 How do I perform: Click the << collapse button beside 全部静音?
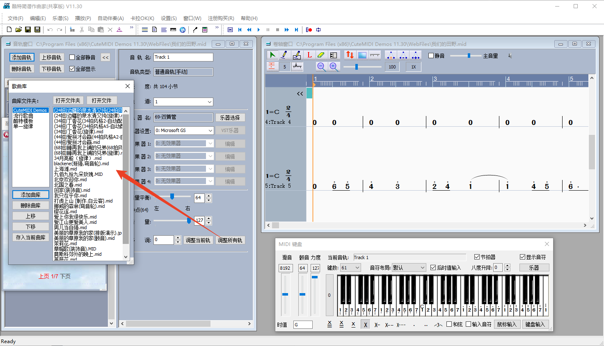coord(105,57)
